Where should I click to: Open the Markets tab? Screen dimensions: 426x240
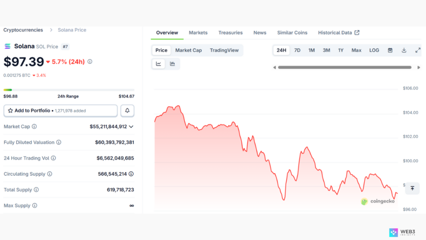[x=198, y=32]
